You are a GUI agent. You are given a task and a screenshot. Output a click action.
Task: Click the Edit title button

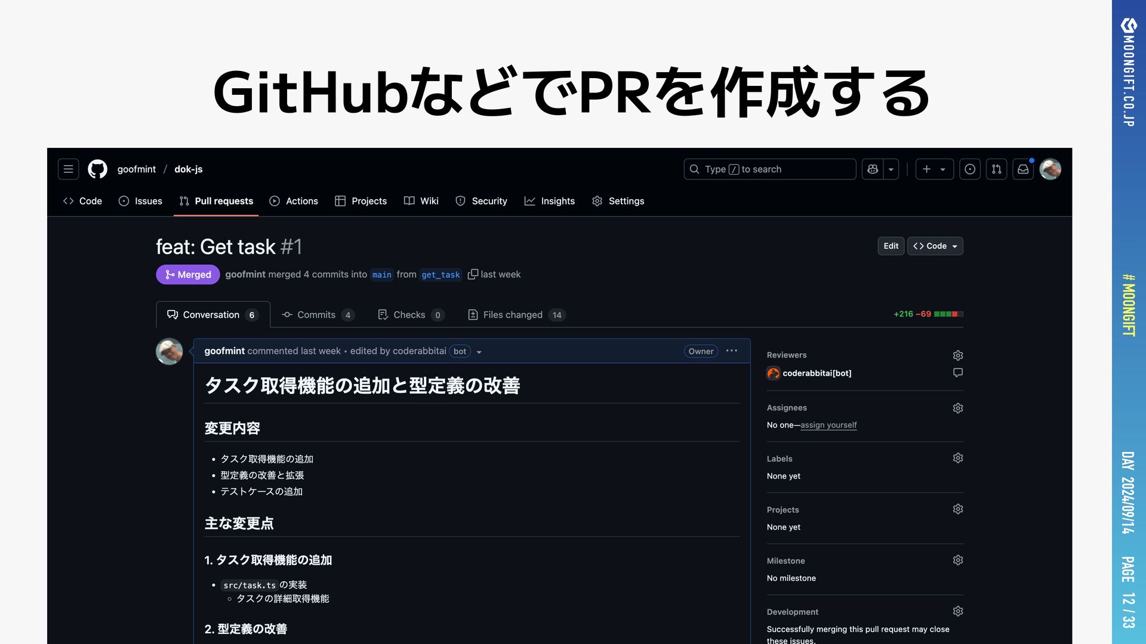click(x=891, y=246)
